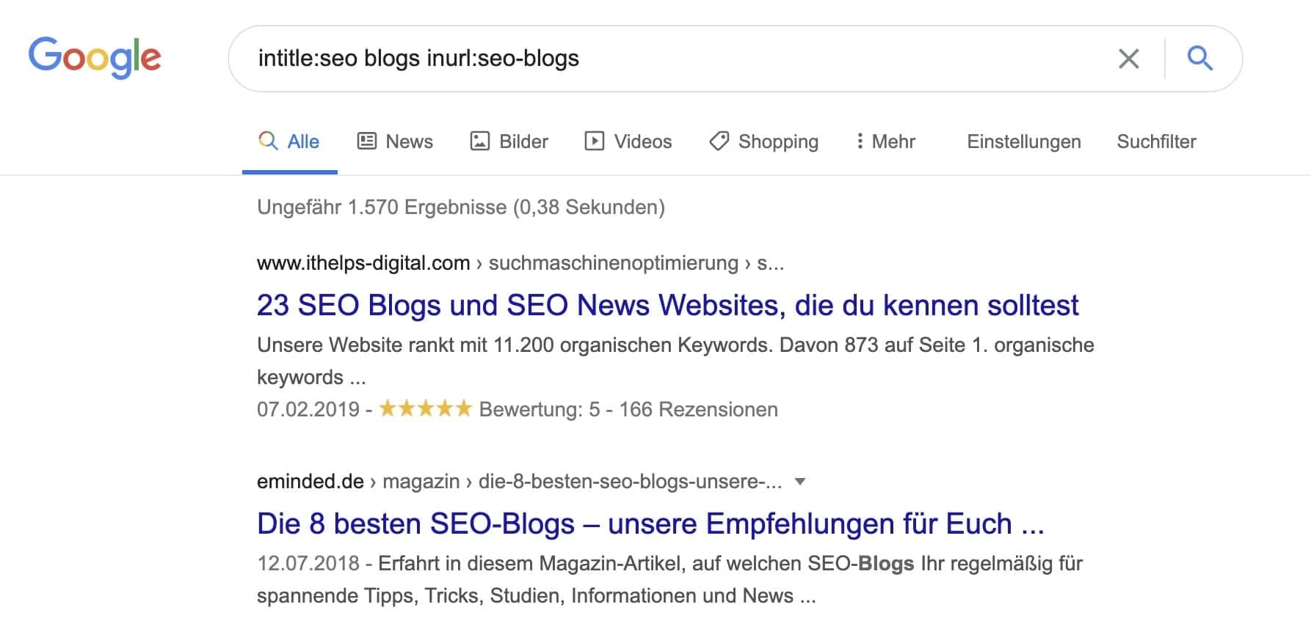
Task: Select the News tab magnifier icon next to Alle
Action: point(267,141)
